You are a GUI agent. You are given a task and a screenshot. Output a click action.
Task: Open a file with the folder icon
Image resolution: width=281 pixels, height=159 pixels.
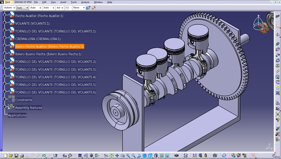click(11, 156)
